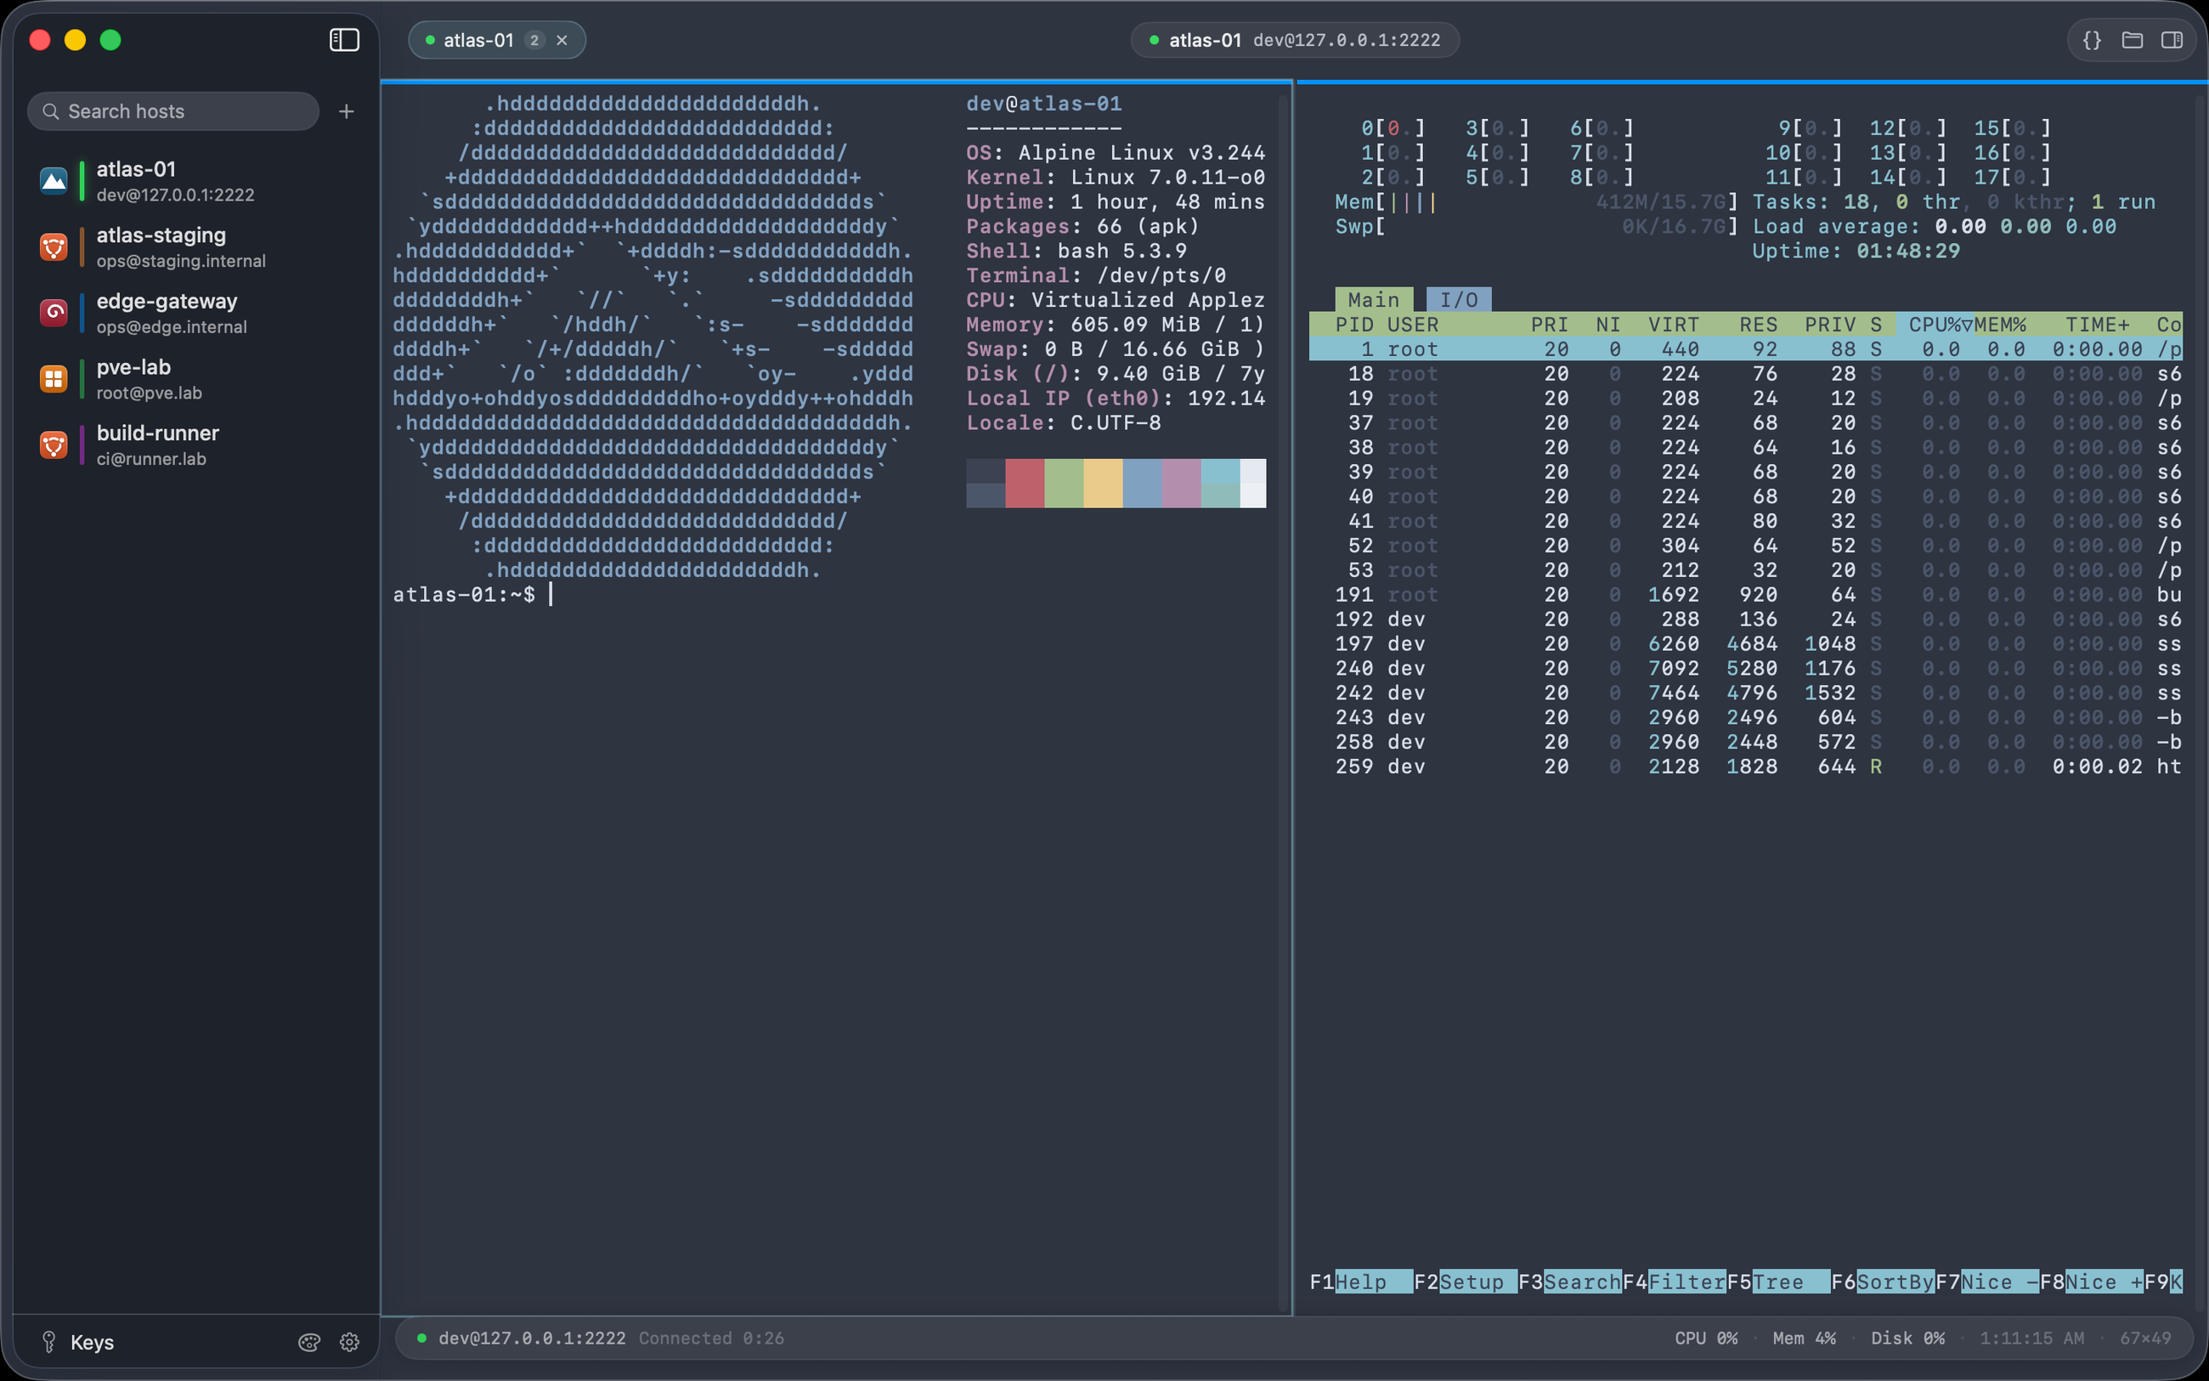Open the Keys key icon
2209x1381 pixels.
tap(49, 1342)
